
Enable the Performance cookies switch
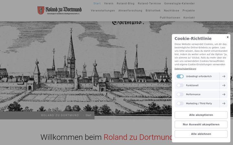tap(180, 94)
